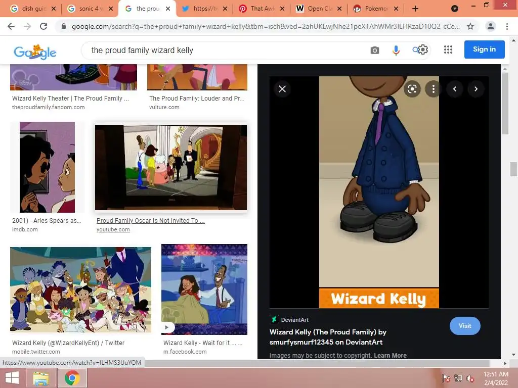Click the Google logo

(35, 52)
